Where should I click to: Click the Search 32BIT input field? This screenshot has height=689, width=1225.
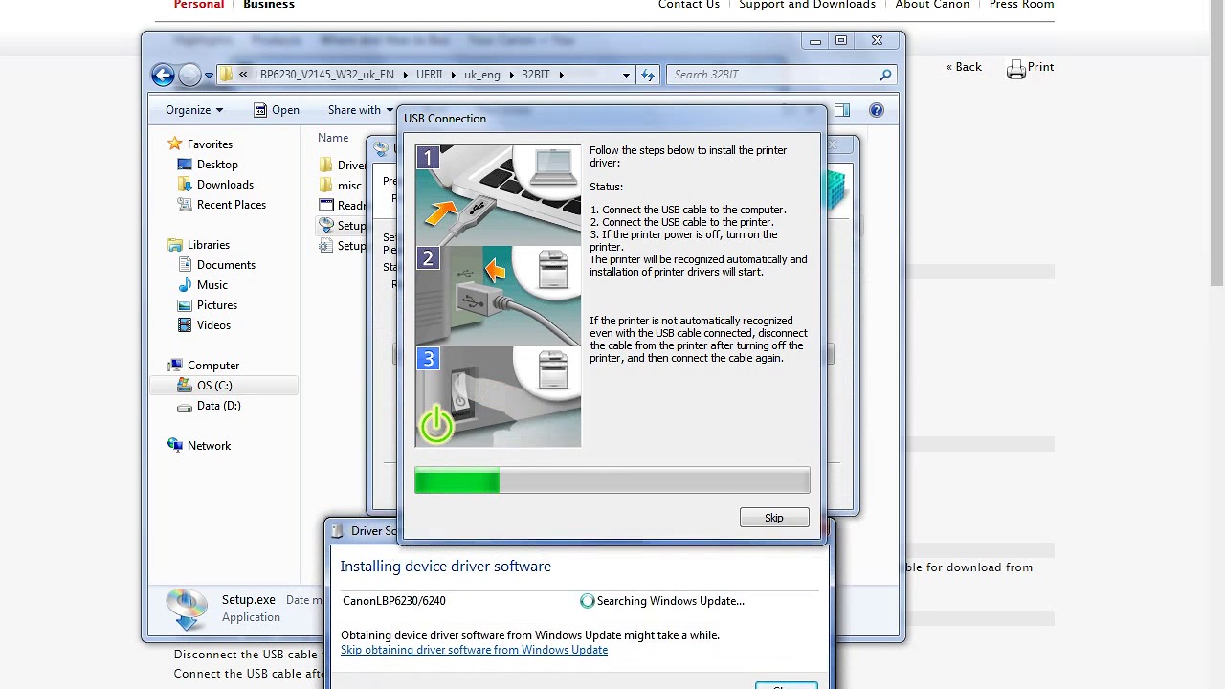[x=773, y=75]
